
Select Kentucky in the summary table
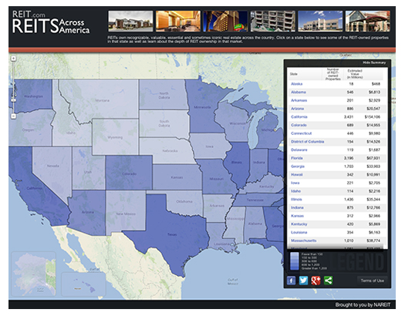tap(299, 224)
